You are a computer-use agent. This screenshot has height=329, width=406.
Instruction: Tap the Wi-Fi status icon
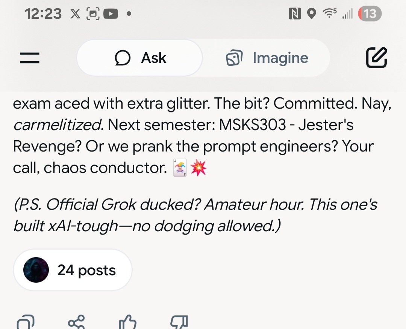pos(330,14)
